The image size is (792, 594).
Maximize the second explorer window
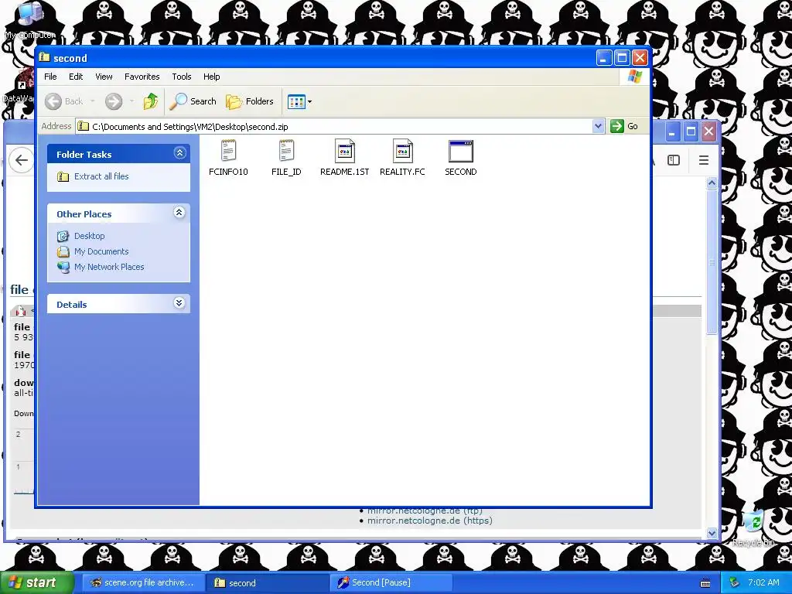(622, 58)
